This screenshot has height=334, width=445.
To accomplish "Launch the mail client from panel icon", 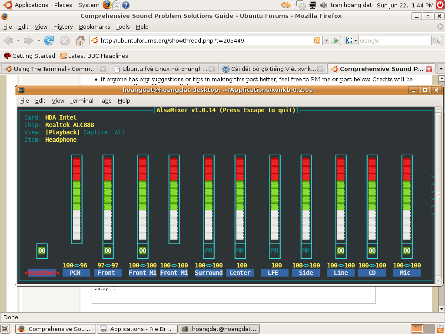I will 116,5.
